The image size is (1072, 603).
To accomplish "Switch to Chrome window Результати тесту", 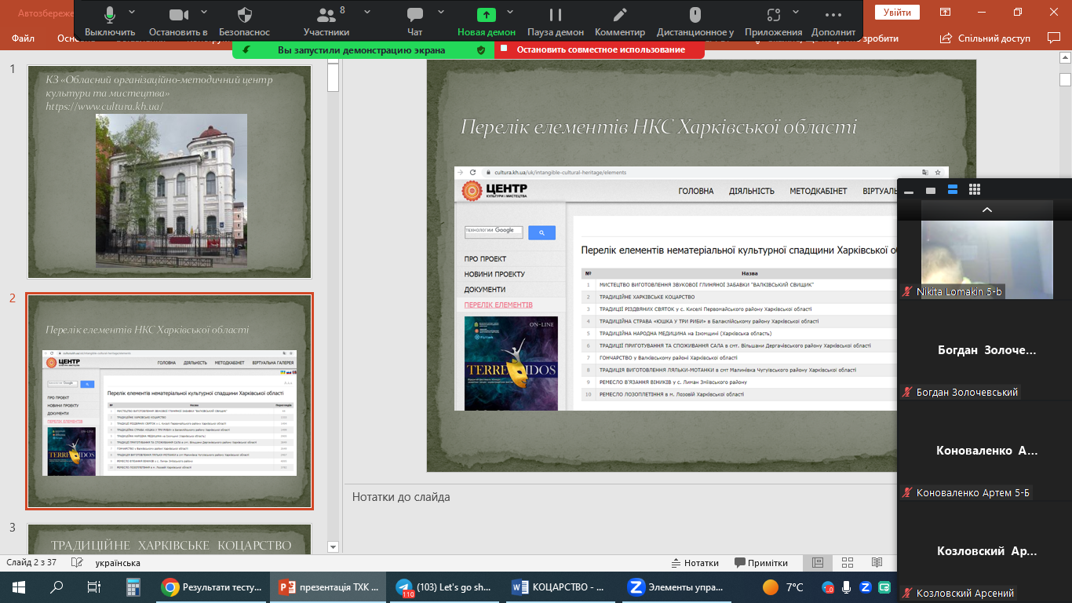I will tap(210, 587).
